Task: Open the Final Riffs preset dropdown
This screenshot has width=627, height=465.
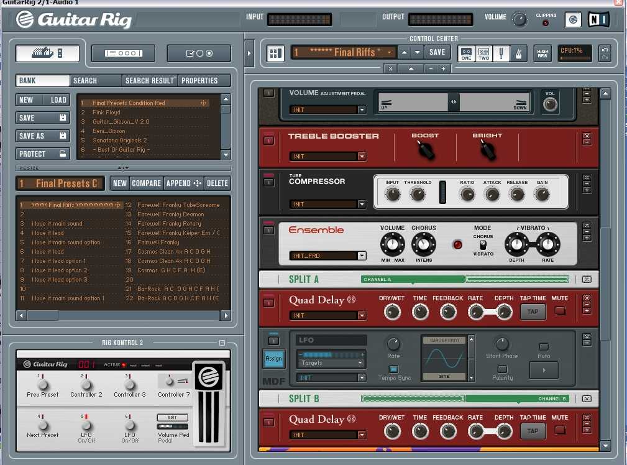Action: coord(389,52)
